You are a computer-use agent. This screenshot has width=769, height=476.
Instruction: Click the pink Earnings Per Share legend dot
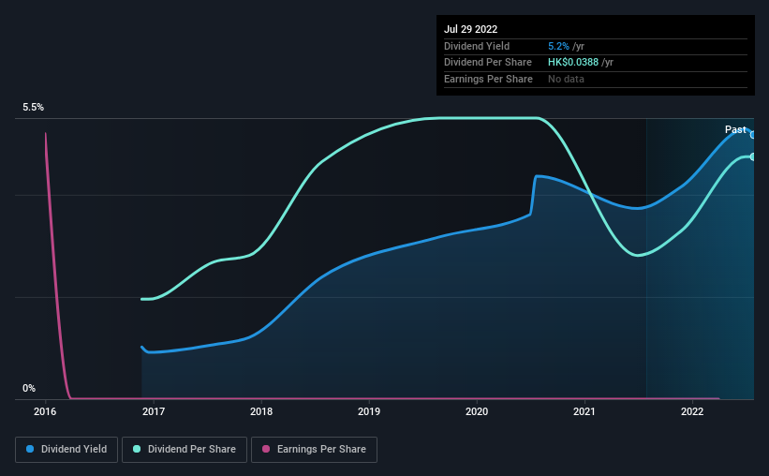[266, 449]
